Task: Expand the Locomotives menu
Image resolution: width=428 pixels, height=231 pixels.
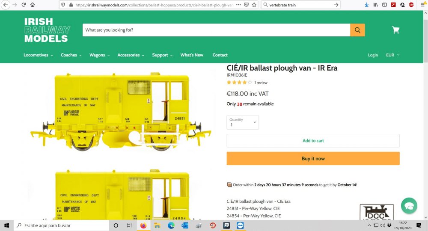Action: tap(38, 55)
